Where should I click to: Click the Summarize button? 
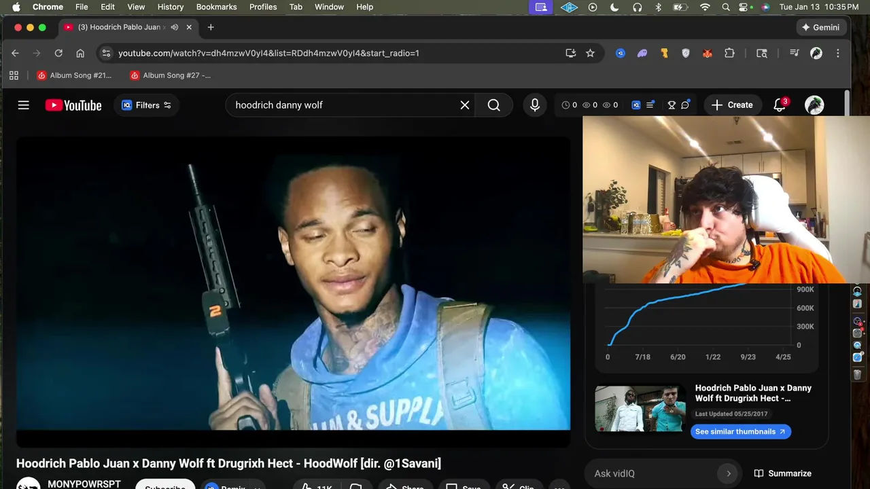click(782, 473)
